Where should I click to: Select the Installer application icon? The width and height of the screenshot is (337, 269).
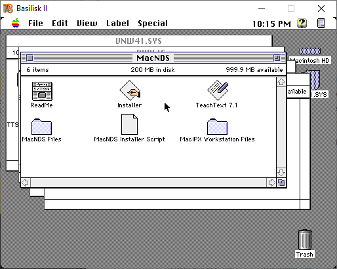coord(130,90)
